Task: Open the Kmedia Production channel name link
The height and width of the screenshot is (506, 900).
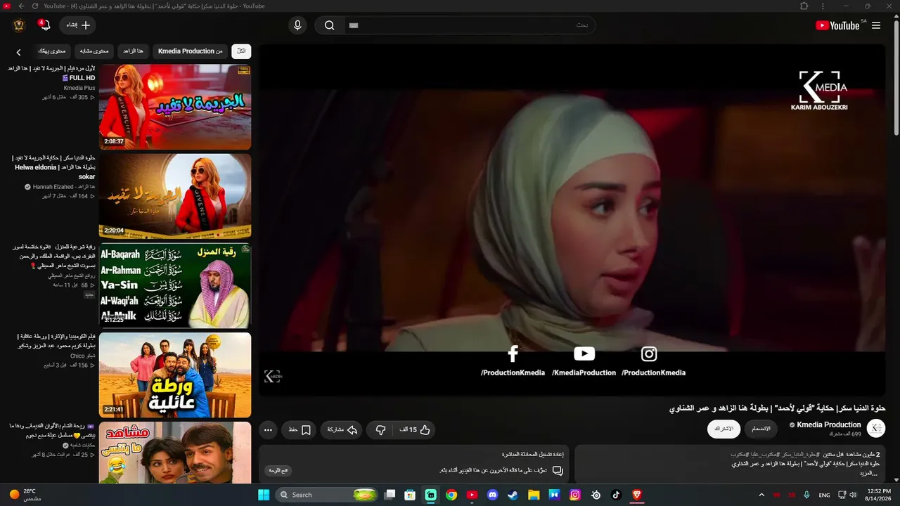Action: coord(828,424)
